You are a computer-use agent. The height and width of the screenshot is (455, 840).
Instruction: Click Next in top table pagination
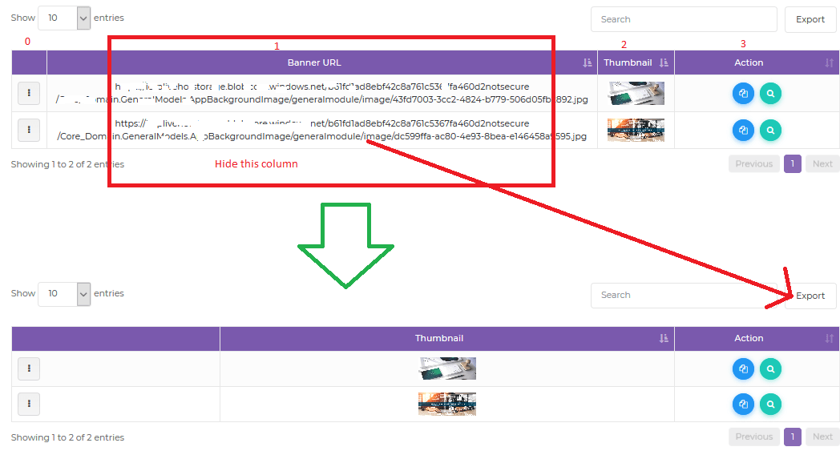[x=822, y=163]
